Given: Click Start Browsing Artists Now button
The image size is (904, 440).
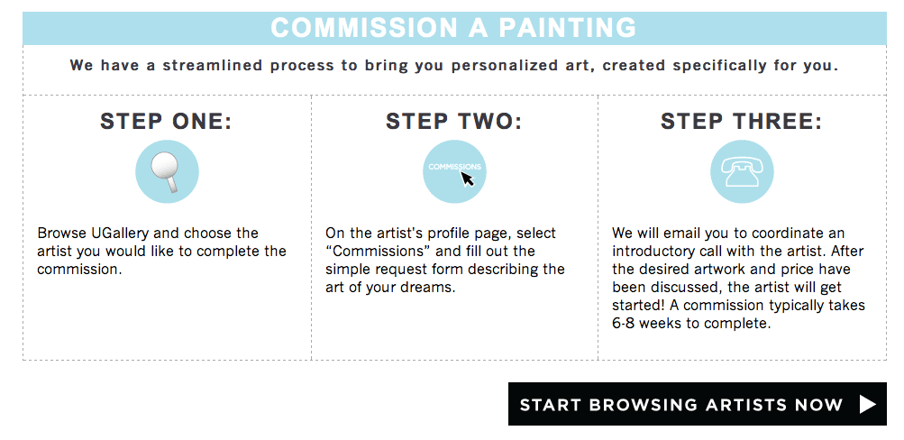Looking at the screenshot, I should point(697,404).
